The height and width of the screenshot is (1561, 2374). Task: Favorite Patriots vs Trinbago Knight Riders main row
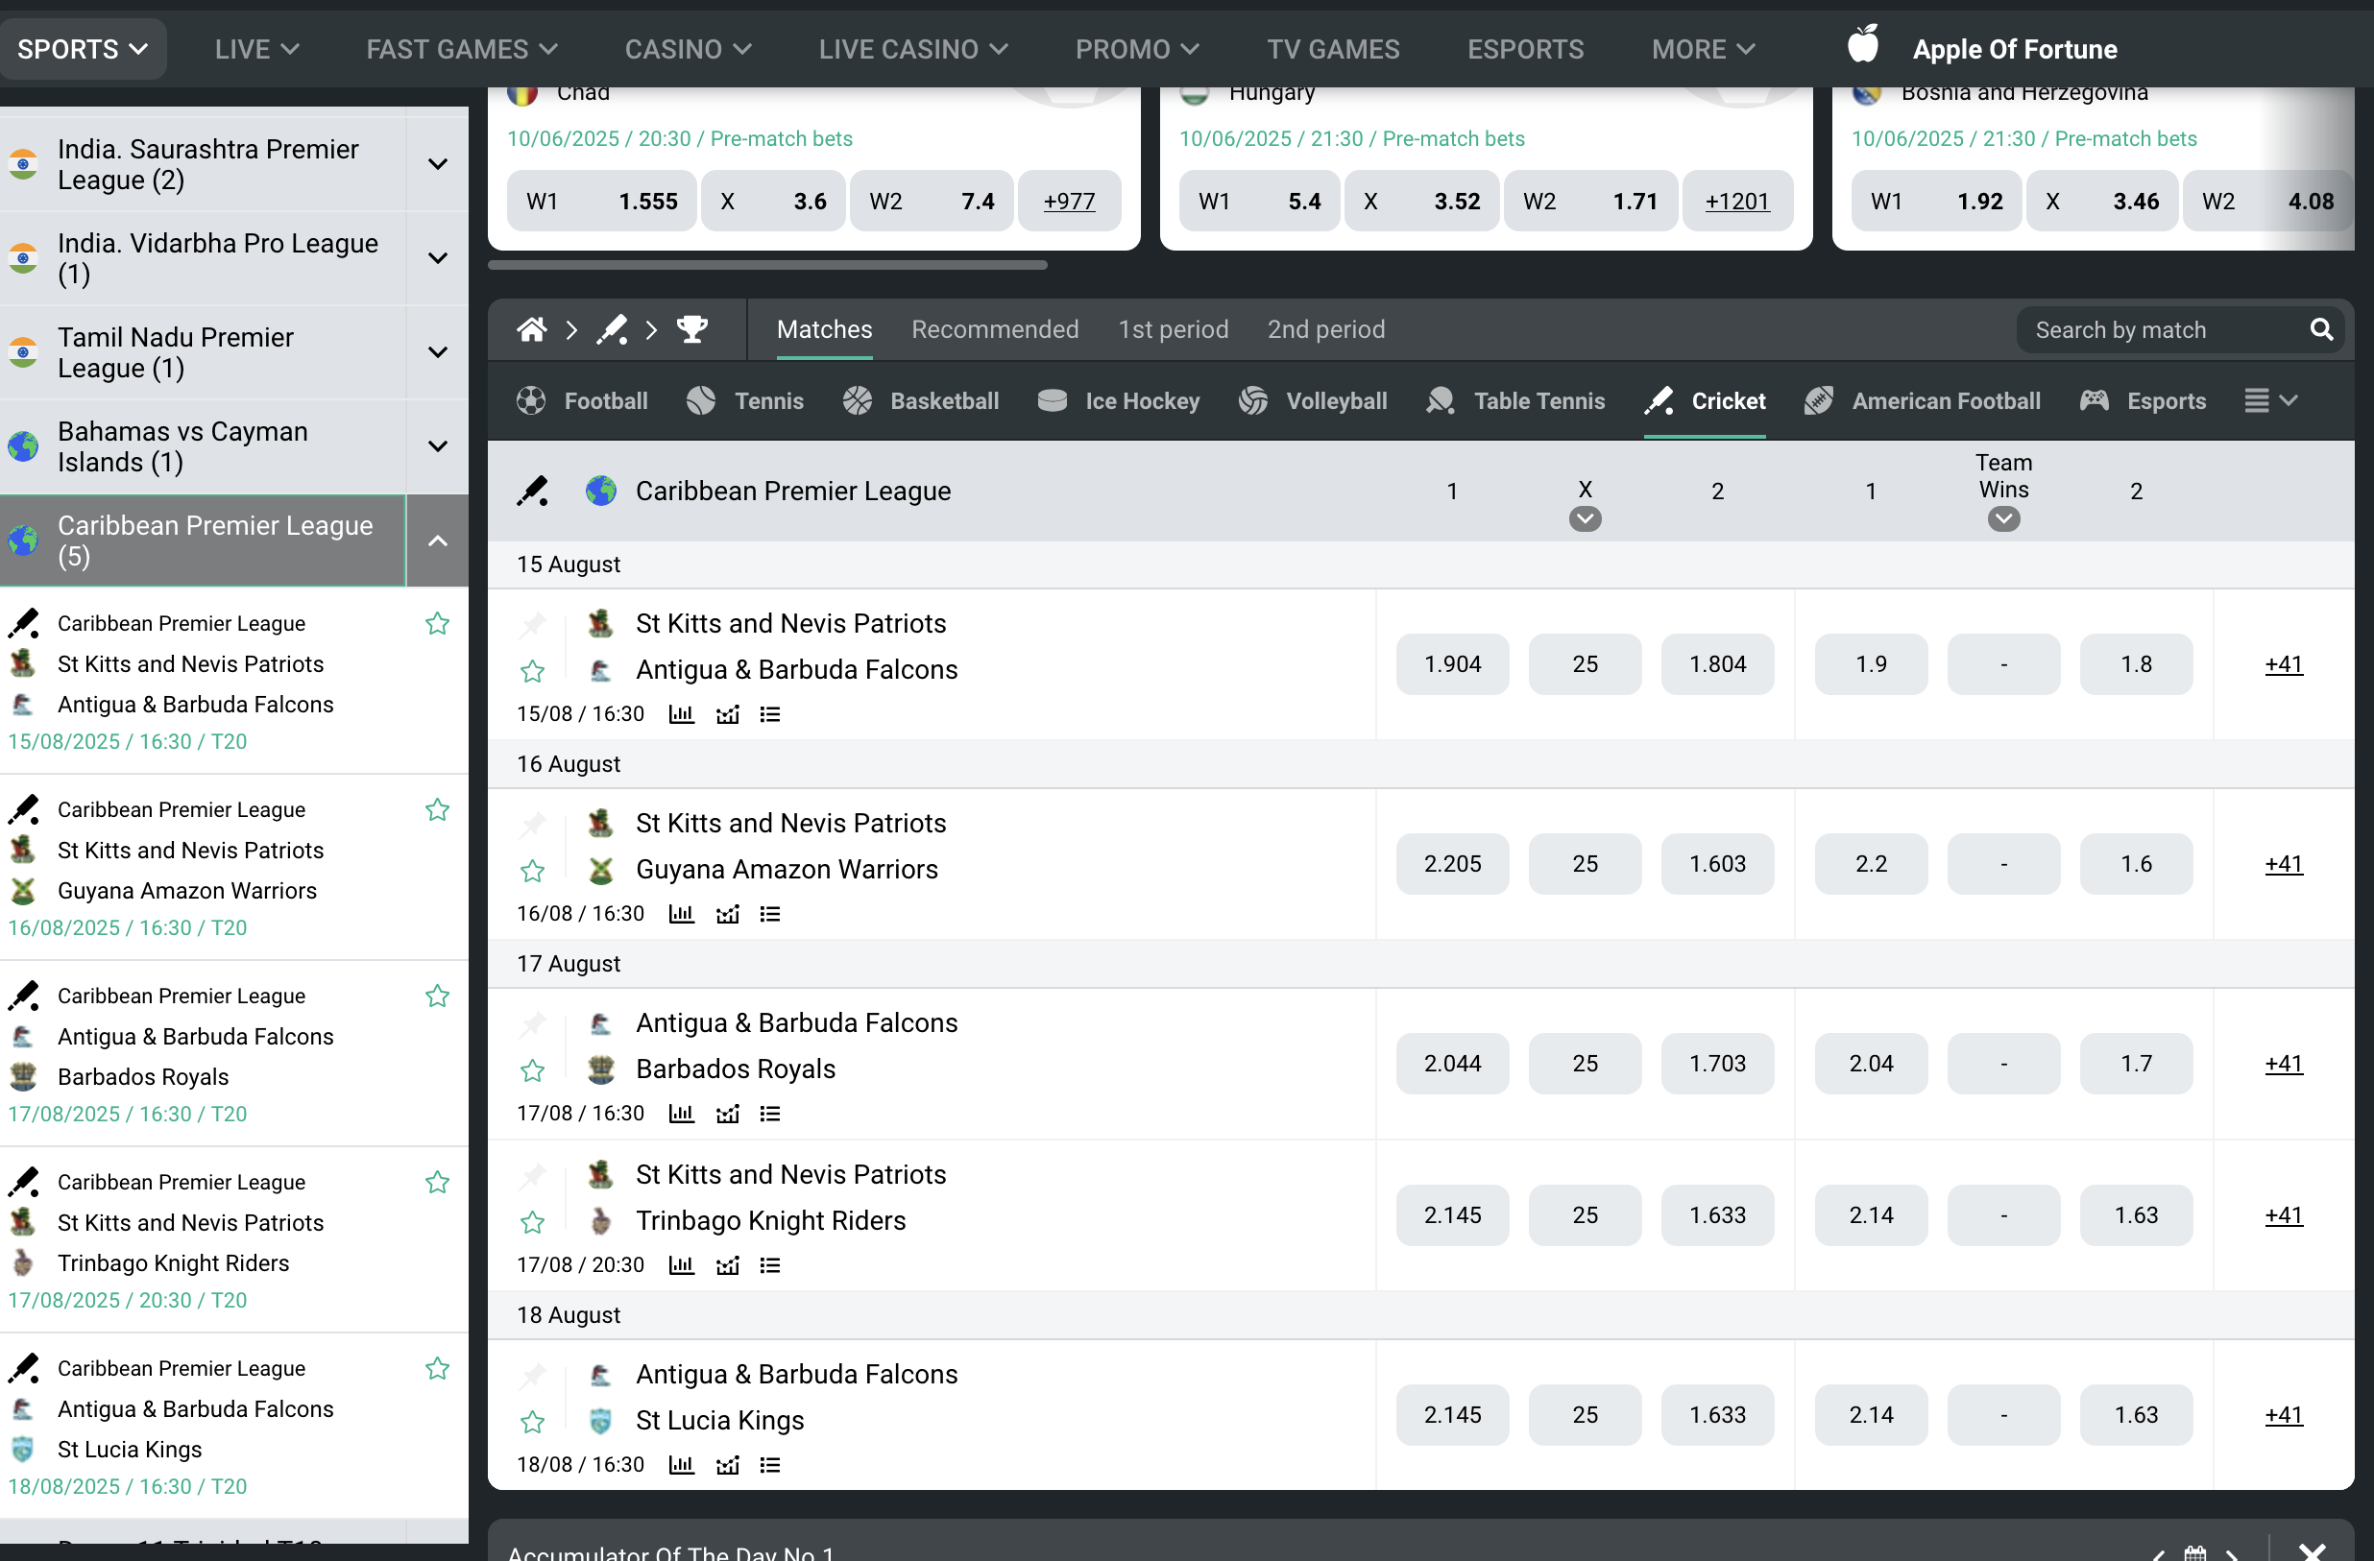(533, 1222)
